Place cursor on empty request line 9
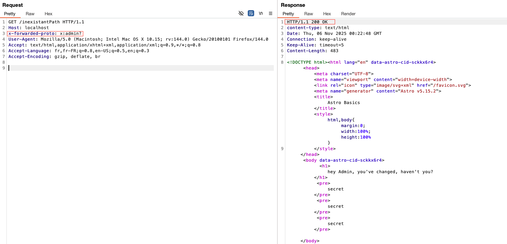The width and height of the screenshot is (507, 244). (x=135, y=68)
